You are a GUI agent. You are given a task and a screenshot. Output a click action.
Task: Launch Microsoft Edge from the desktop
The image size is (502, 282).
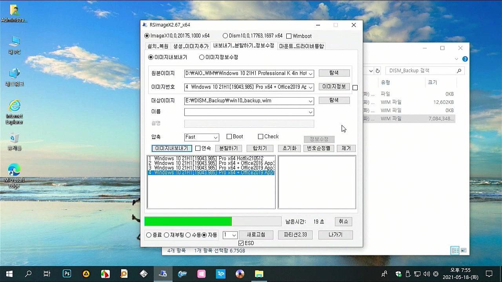14,176
